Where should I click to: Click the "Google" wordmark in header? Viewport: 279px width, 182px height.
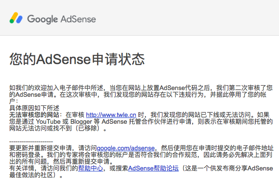[42, 19]
